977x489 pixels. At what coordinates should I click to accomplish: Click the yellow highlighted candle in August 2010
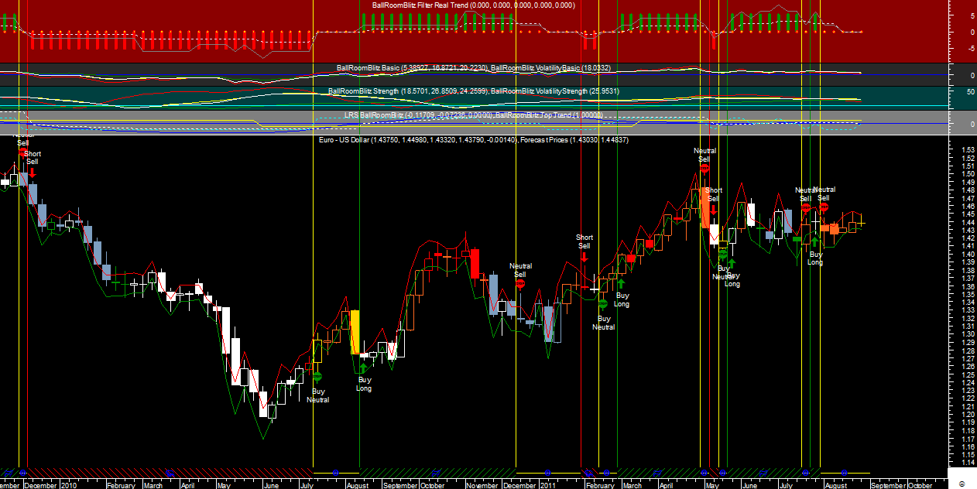coord(355,332)
